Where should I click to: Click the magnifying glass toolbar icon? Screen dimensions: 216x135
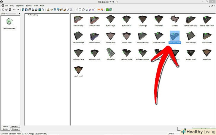click(x=43, y=9)
